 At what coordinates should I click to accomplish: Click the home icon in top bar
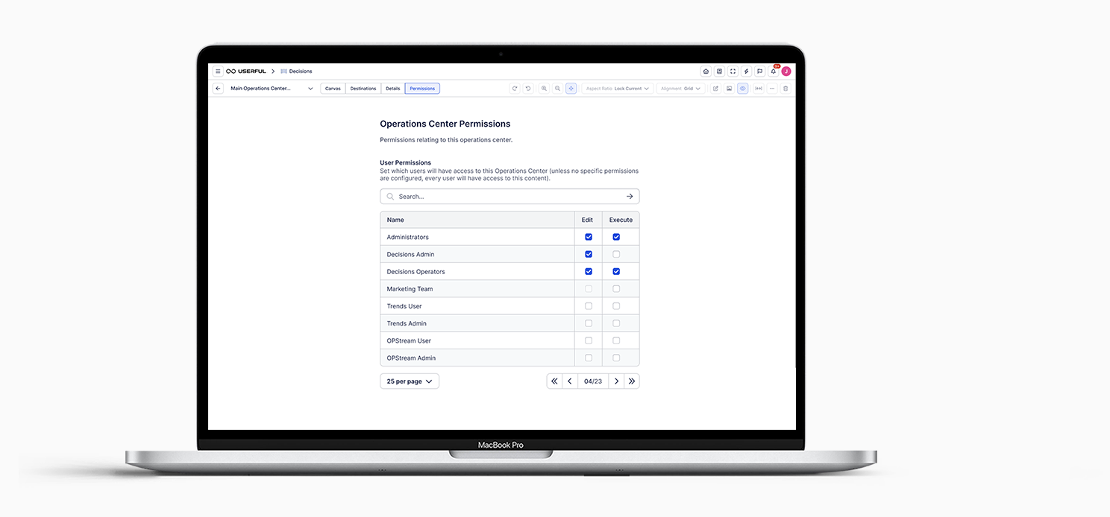[706, 72]
